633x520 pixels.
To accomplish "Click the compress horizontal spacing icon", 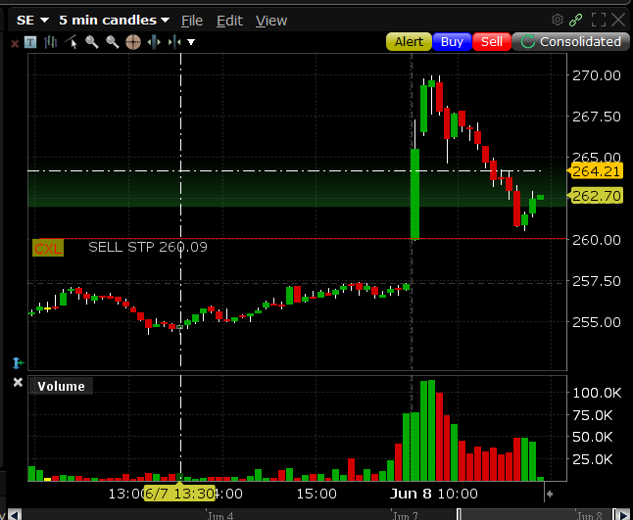I will [174, 42].
